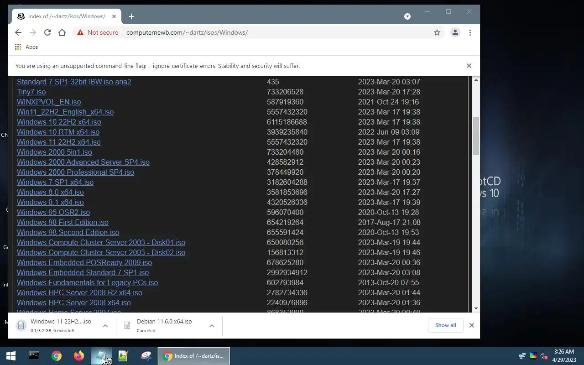This screenshot has width=584, height=365.
Task: Open the Chrome profile avatar menu
Action: pyautogui.click(x=455, y=32)
